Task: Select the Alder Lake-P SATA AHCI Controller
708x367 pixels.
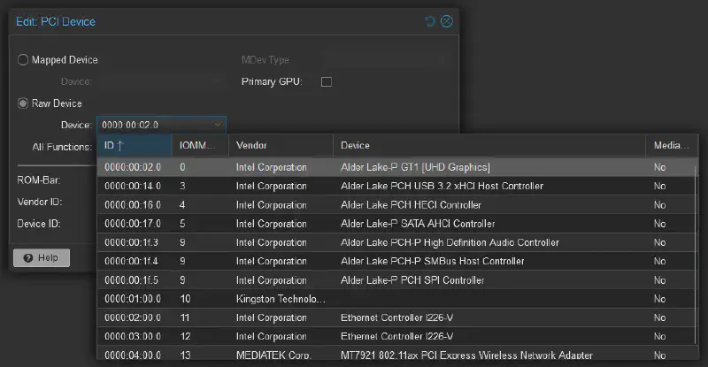Action: click(417, 224)
